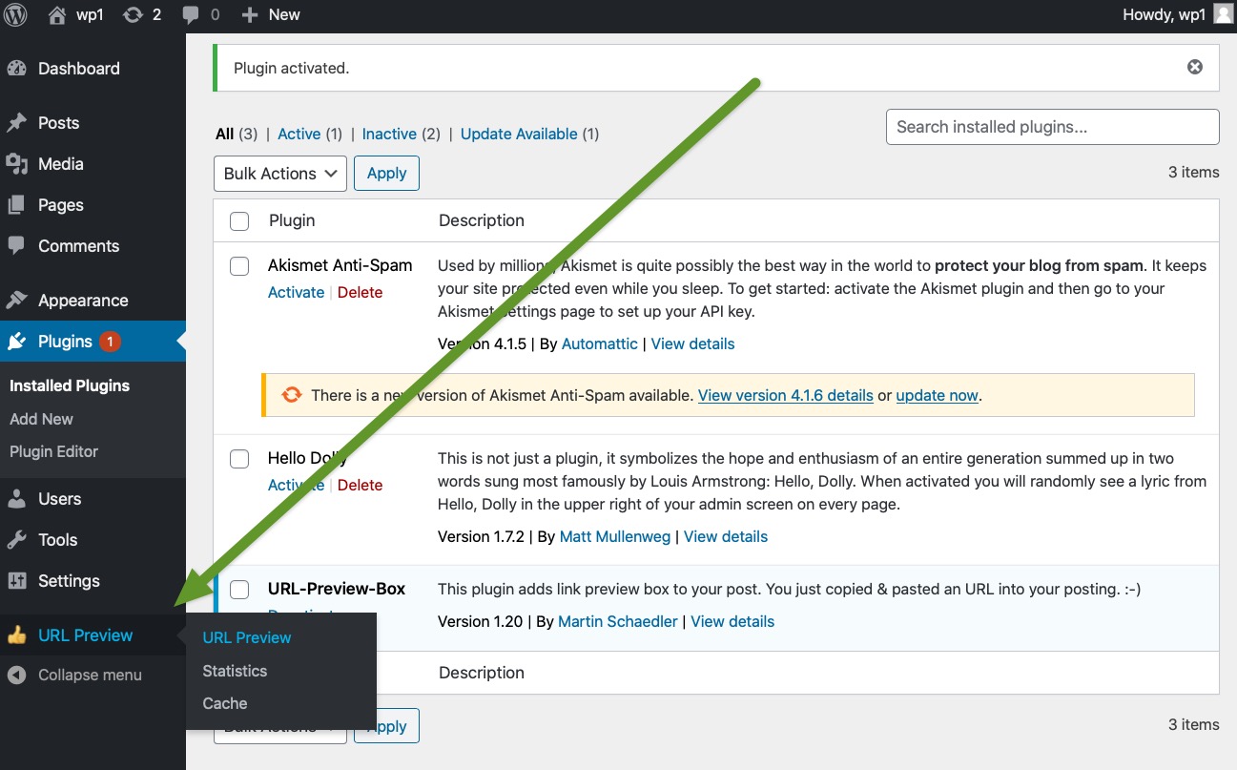Image resolution: width=1237 pixels, height=770 pixels.
Task: Open the top Bulk Actions dropdown
Action: click(x=280, y=174)
